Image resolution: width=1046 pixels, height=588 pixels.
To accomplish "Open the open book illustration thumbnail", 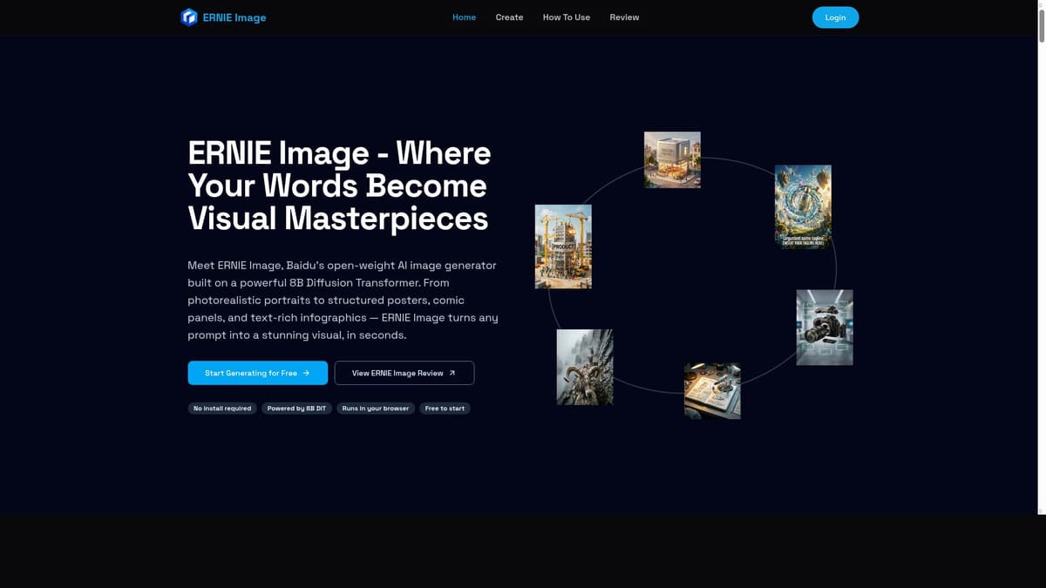I will pyautogui.click(x=712, y=391).
